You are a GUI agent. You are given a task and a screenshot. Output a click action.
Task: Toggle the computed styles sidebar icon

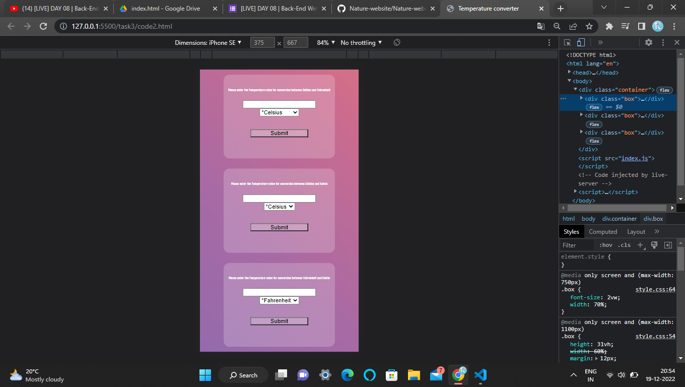click(668, 245)
